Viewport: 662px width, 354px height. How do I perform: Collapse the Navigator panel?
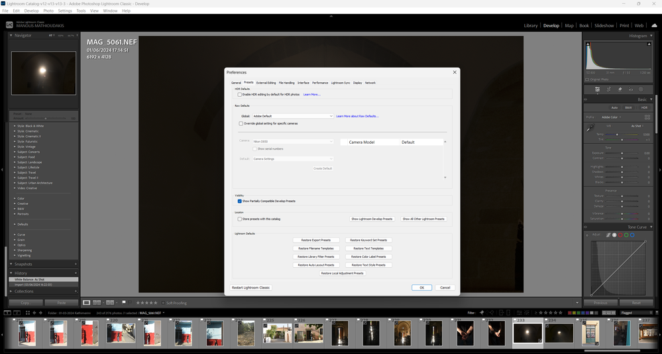point(11,36)
